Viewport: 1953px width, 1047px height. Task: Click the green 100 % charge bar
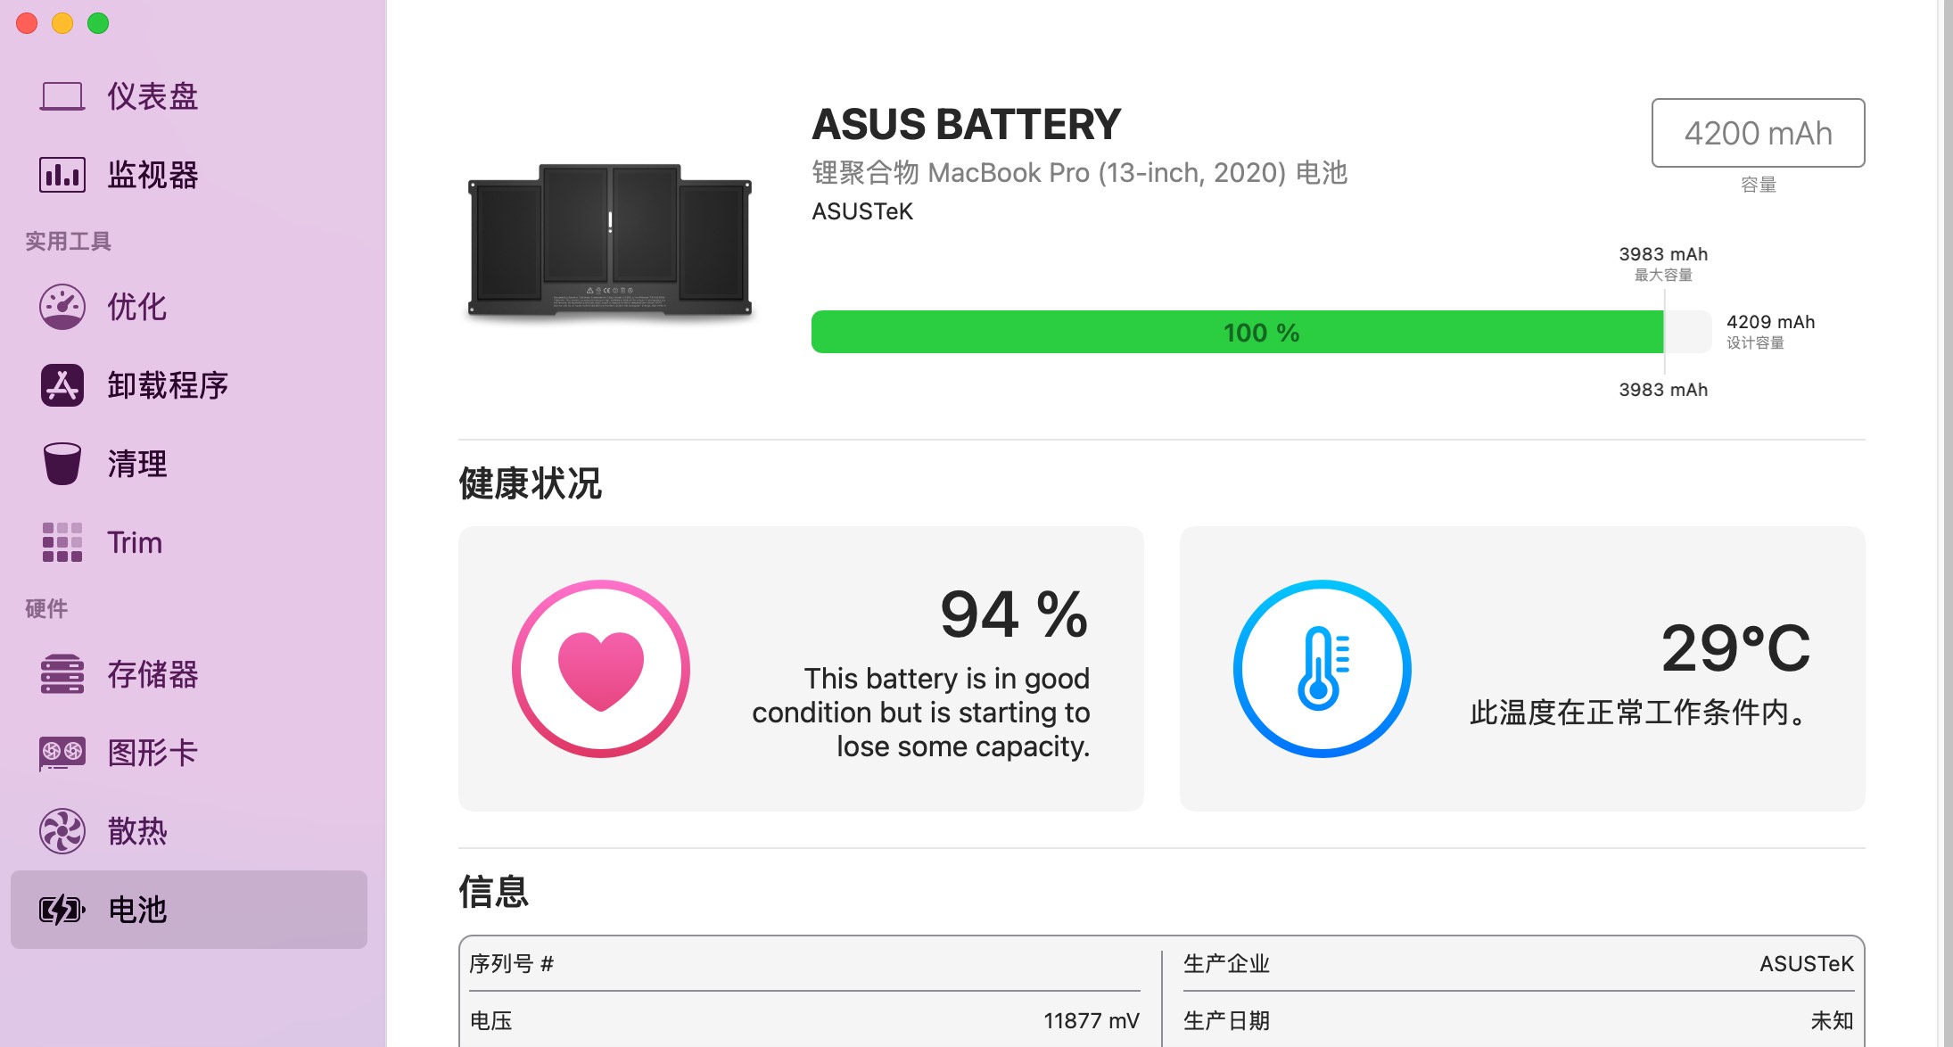[x=1237, y=332]
